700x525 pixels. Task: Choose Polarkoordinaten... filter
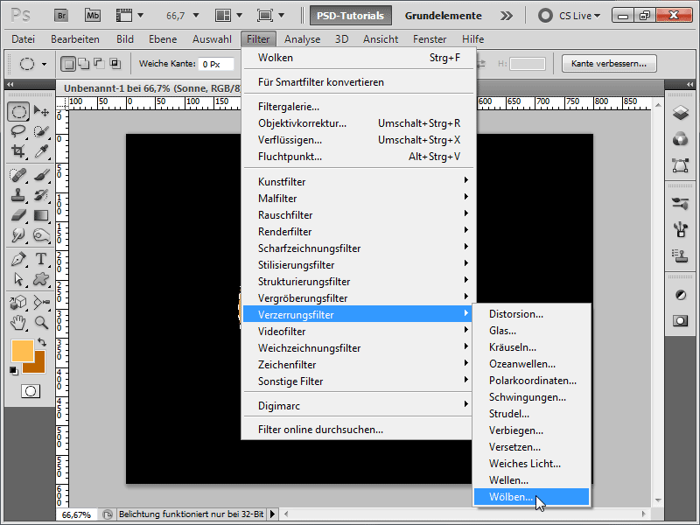click(531, 381)
